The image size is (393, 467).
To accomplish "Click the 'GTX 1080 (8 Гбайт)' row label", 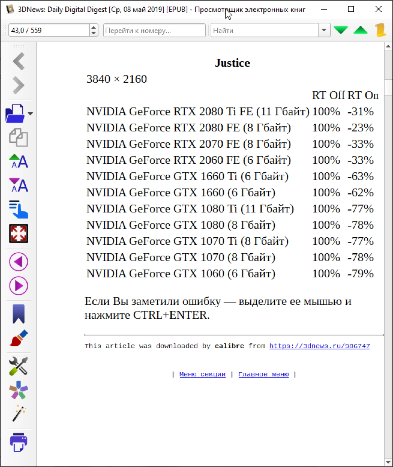I will 181,225.
